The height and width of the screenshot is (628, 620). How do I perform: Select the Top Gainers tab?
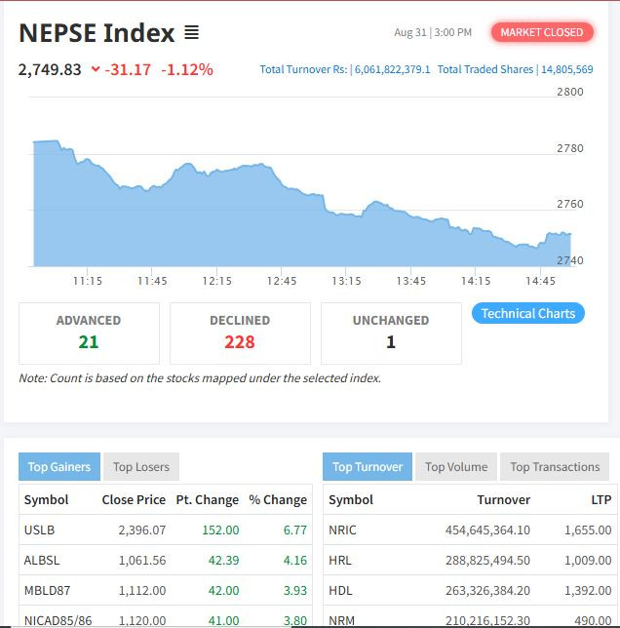click(x=58, y=467)
